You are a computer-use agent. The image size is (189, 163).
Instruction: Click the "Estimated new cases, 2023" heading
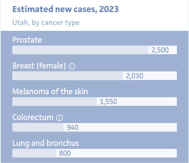(65, 9)
